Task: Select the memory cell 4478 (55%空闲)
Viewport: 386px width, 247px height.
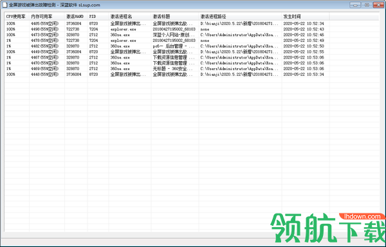Action: tap(45, 41)
